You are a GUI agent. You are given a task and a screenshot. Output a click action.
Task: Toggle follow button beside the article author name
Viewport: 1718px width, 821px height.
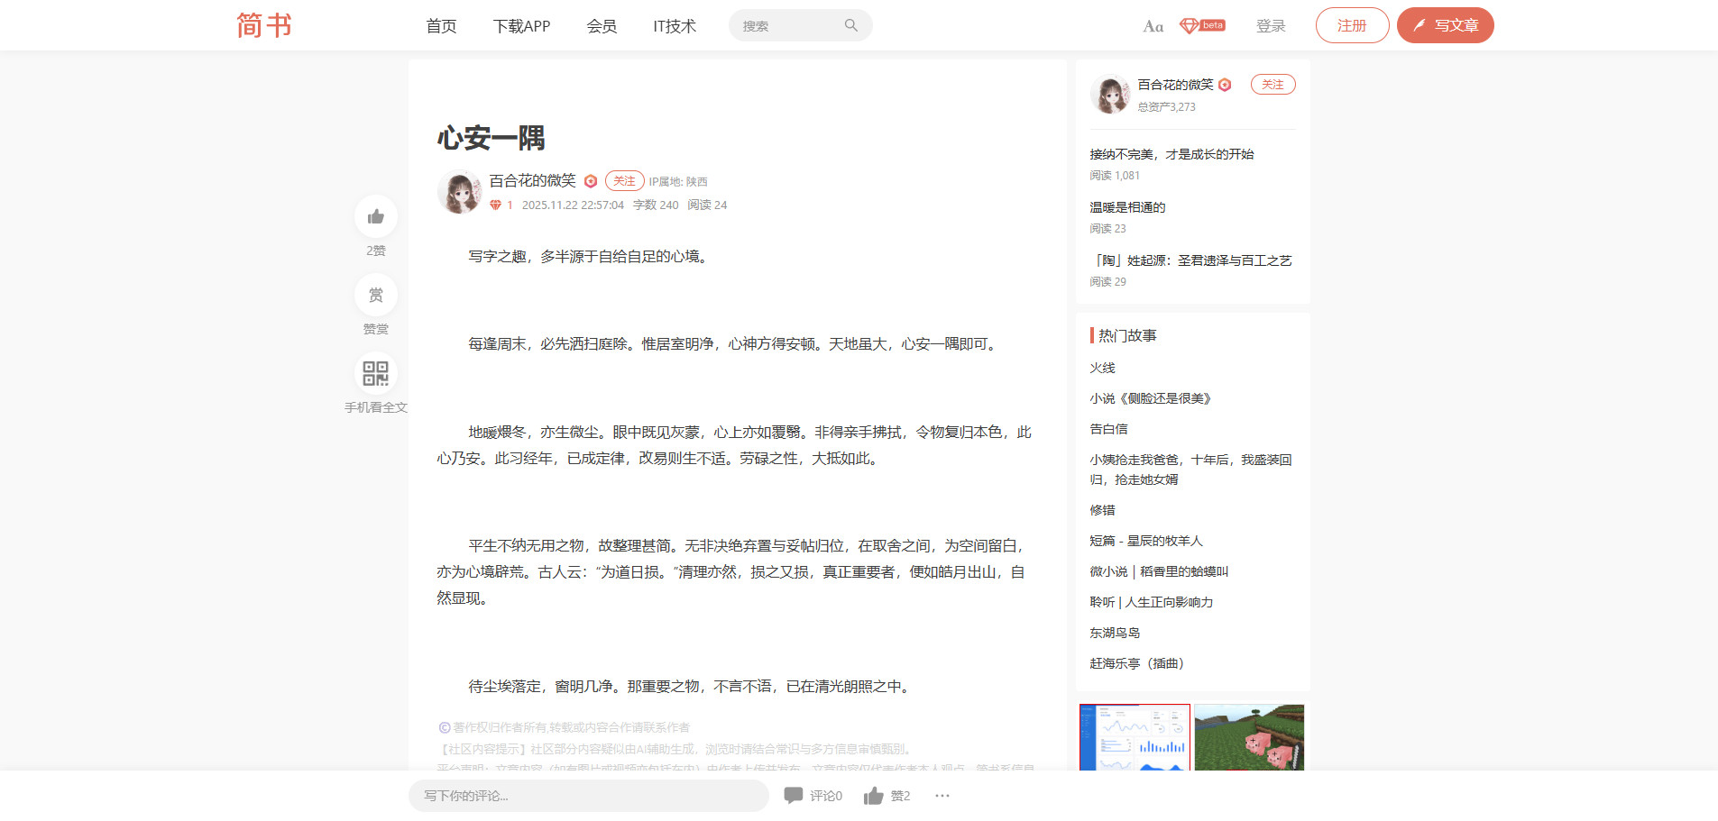pyautogui.click(x=624, y=181)
